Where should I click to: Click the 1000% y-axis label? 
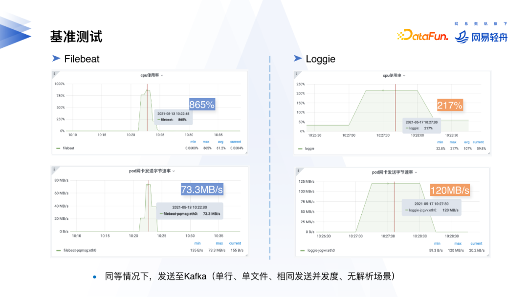(60, 84)
